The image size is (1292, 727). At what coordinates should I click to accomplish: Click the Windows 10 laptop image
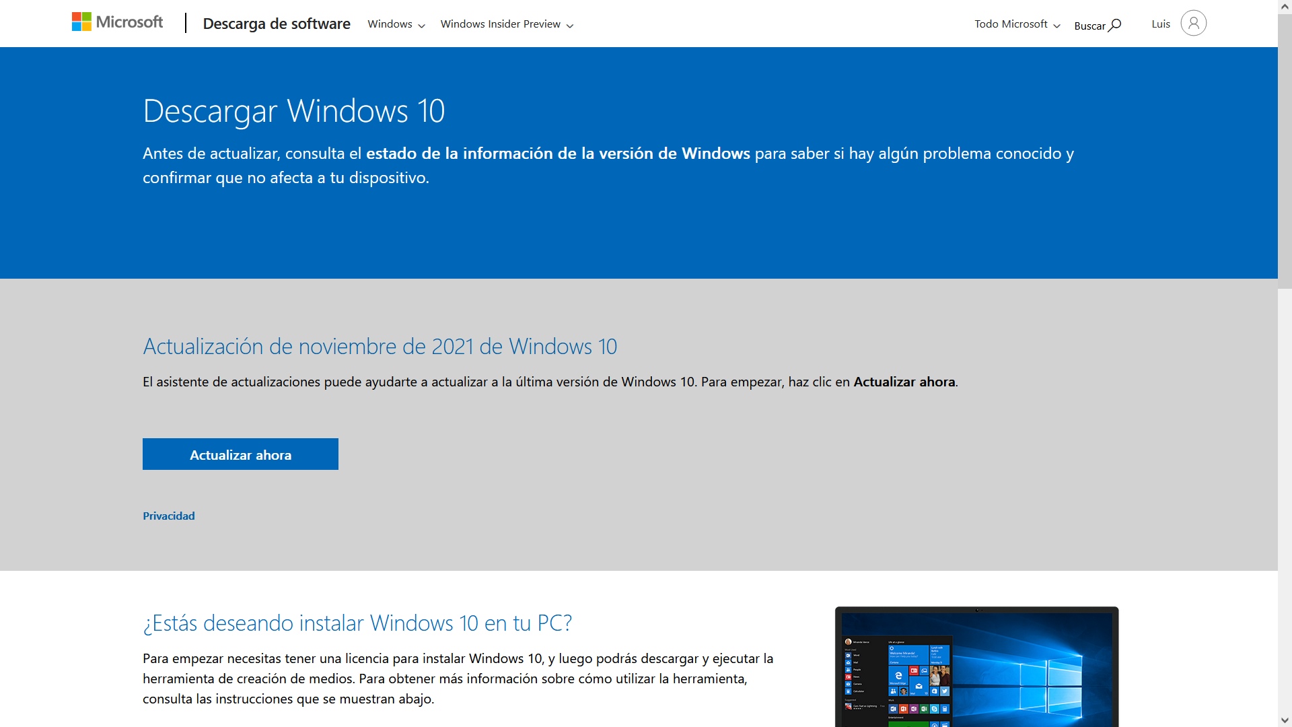[976, 666]
